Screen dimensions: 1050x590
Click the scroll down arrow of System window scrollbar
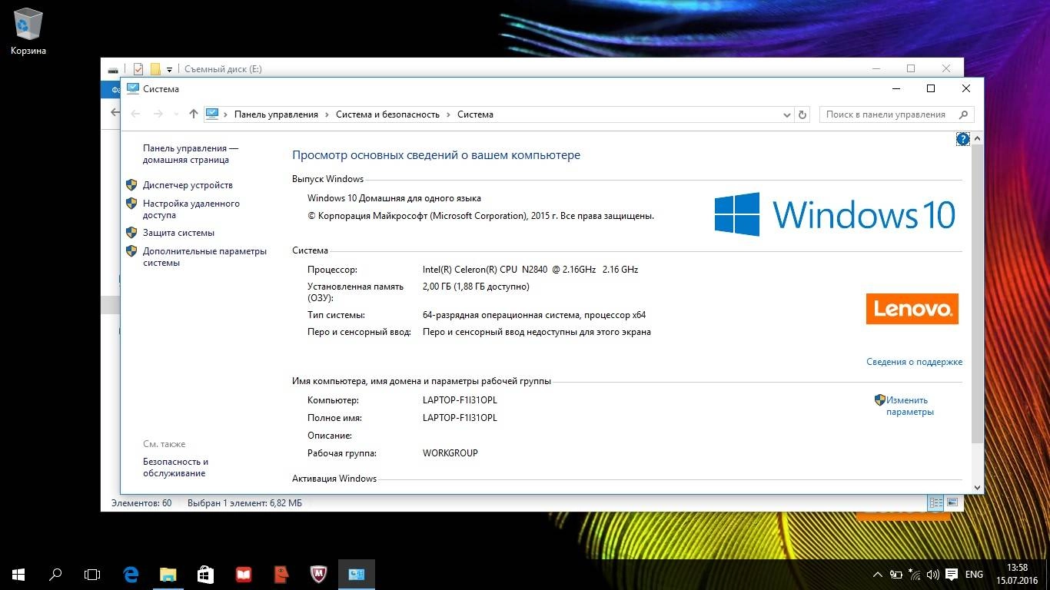tap(977, 487)
